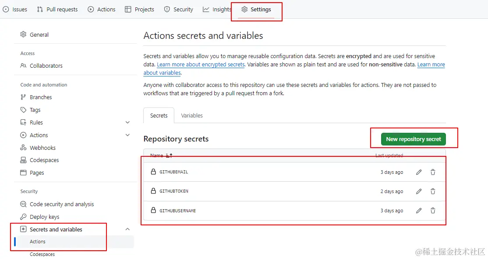Select the Secrets tab
The image size is (488, 259).
(x=159, y=115)
